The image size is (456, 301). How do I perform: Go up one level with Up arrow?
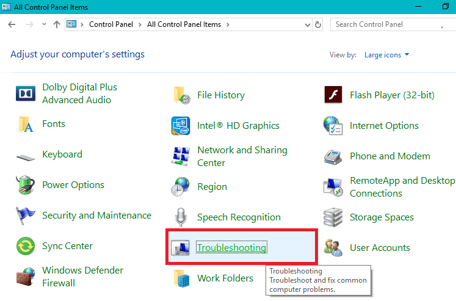57,25
